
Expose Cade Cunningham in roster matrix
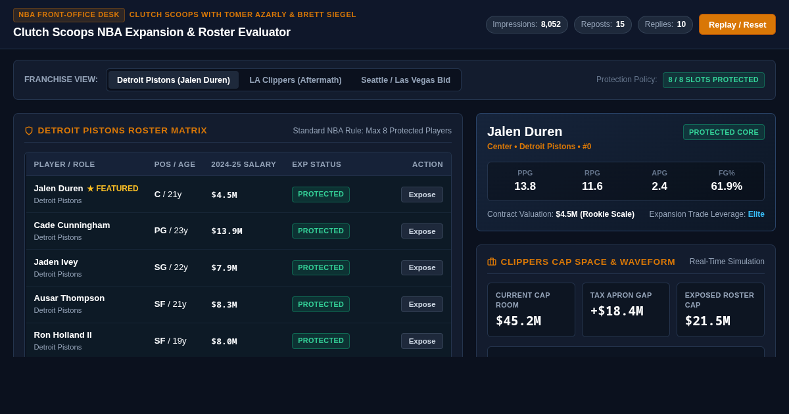[422, 231]
